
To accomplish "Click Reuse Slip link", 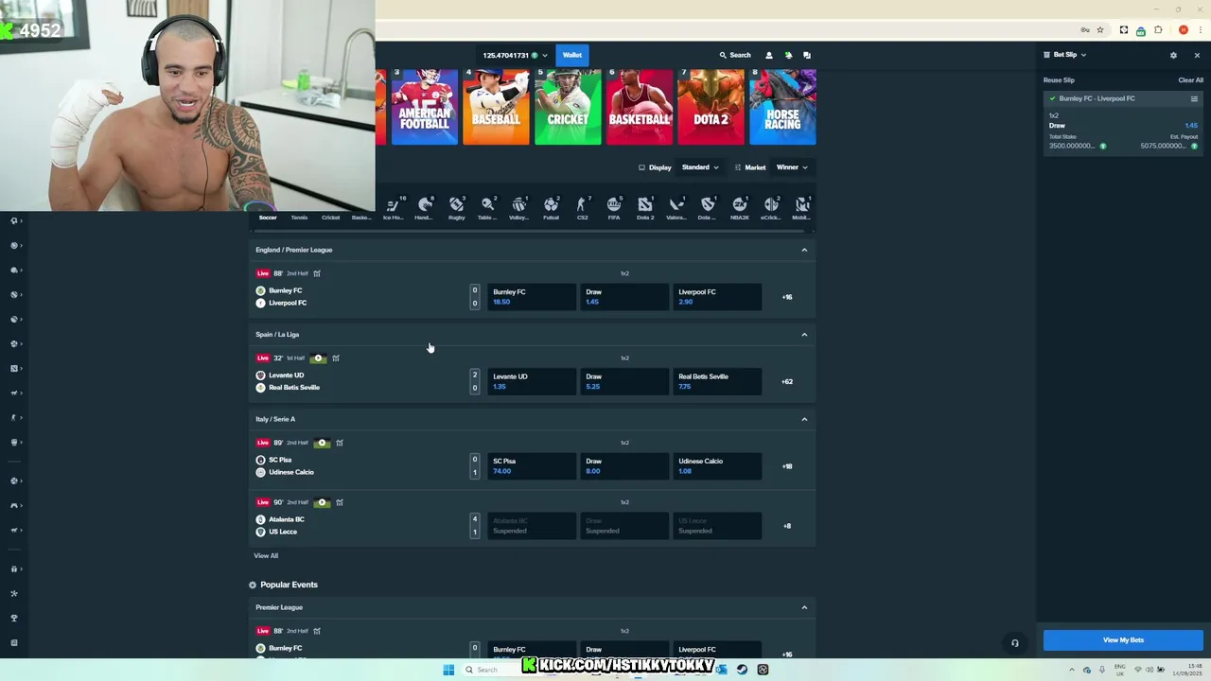I will (x=1059, y=80).
